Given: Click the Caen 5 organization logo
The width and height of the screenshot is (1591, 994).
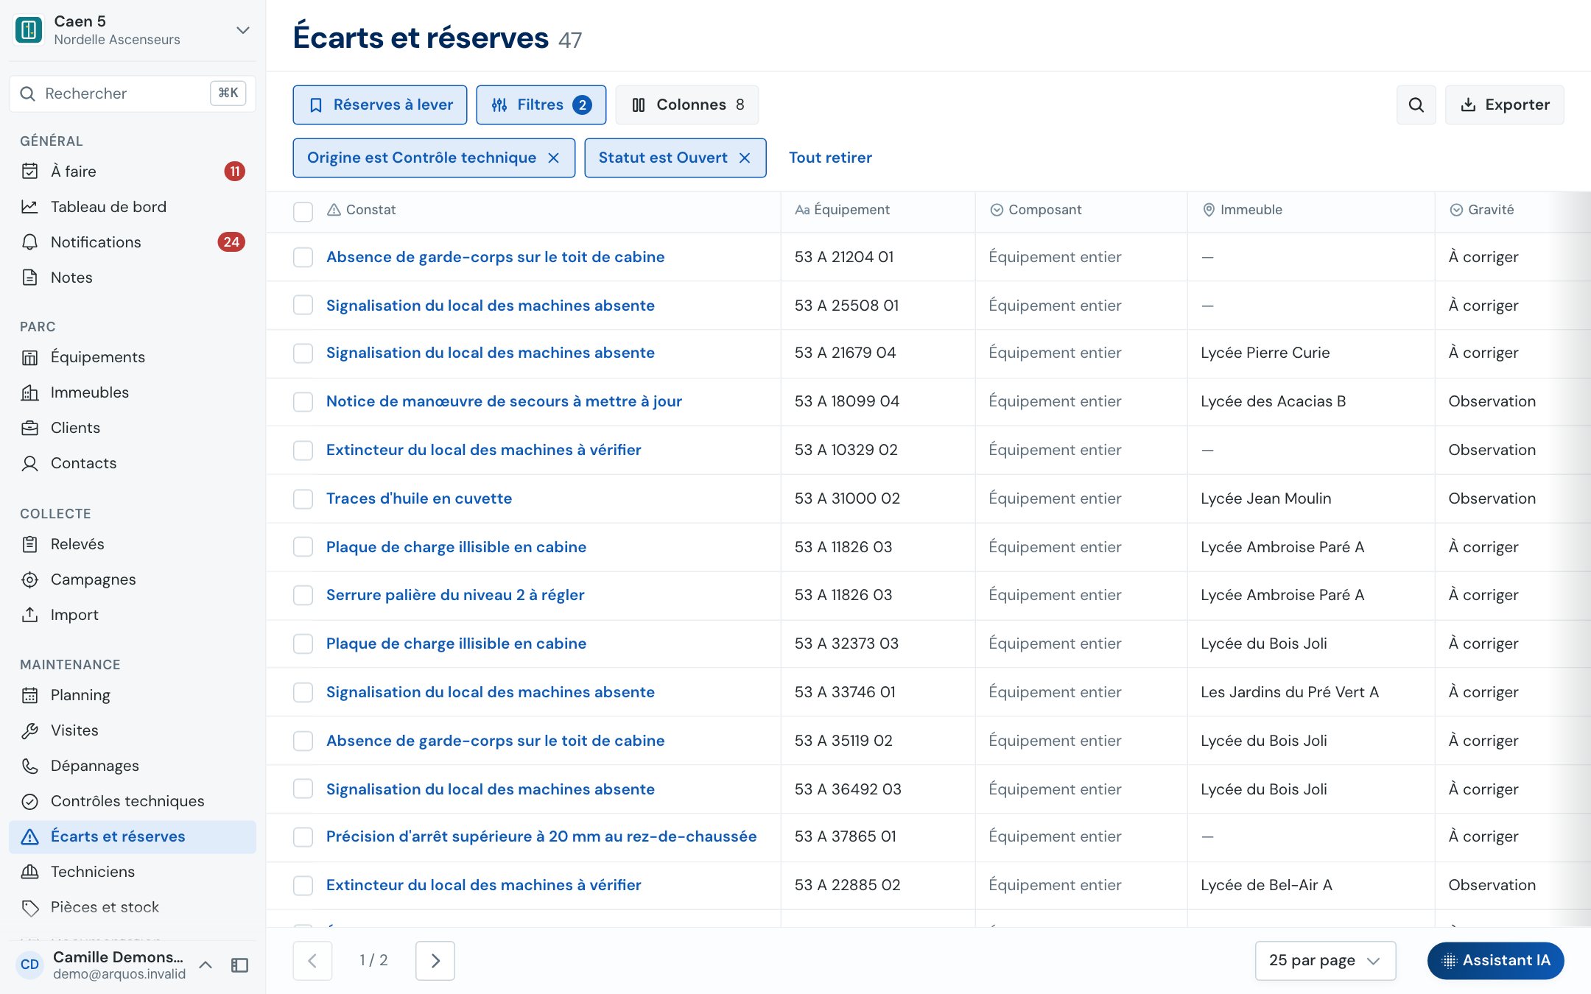Looking at the screenshot, I should click(x=29, y=30).
